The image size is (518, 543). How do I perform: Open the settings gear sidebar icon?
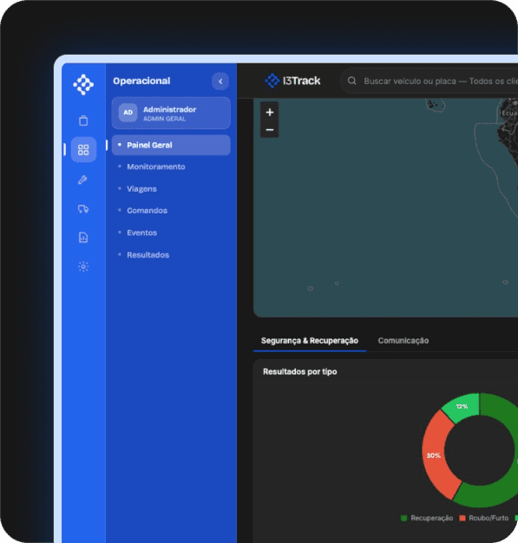(83, 266)
